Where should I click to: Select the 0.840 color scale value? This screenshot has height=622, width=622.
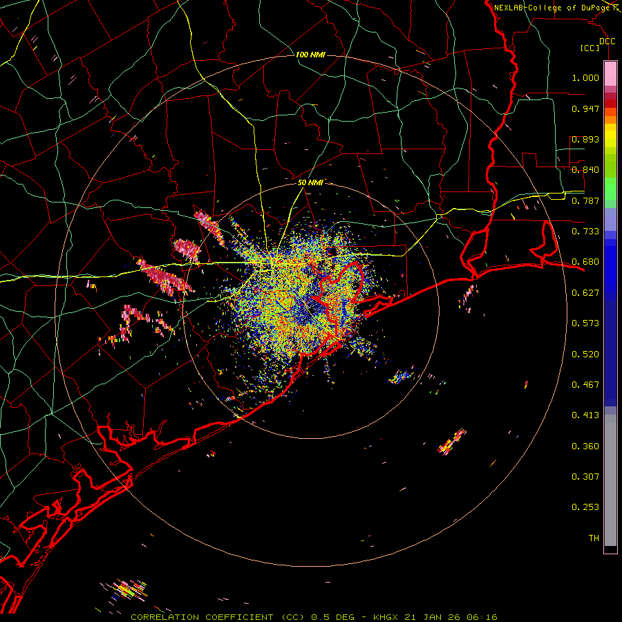tap(585, 170)
